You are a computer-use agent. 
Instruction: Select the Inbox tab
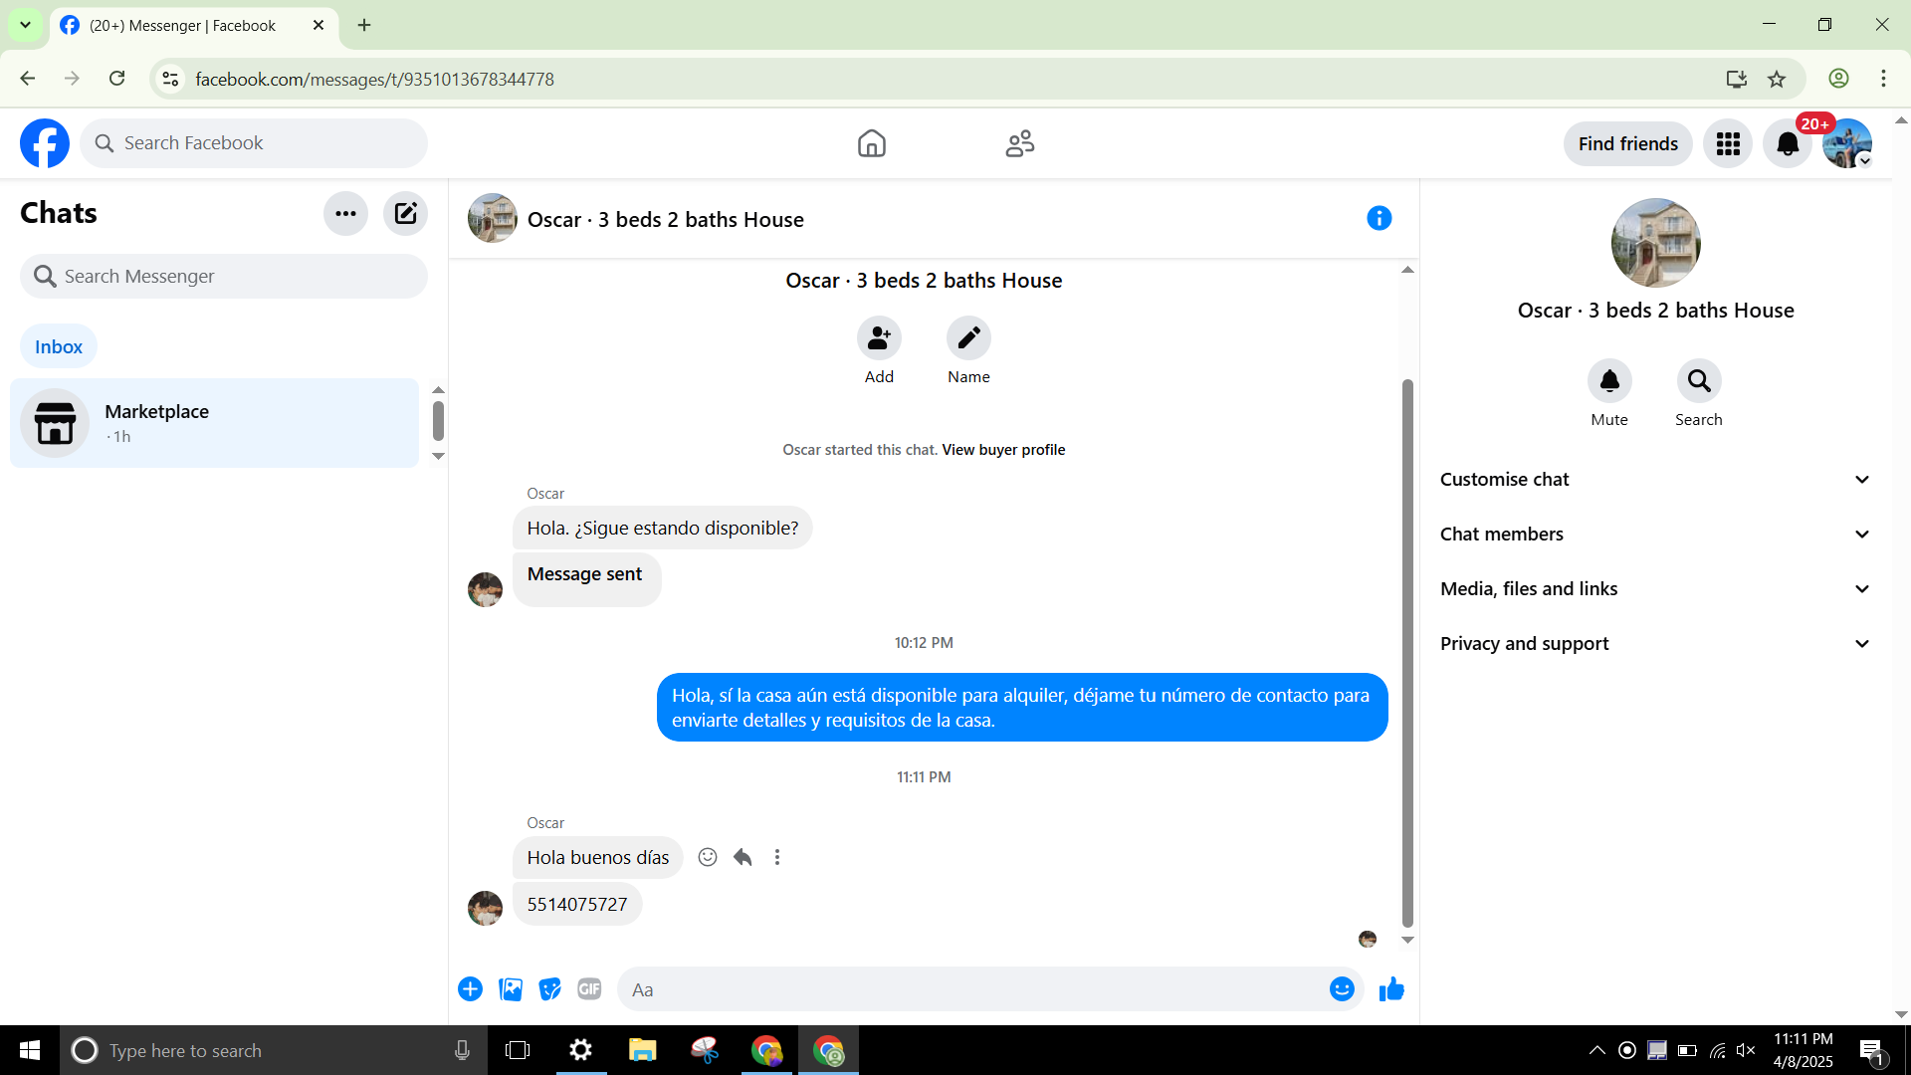(59, 346)
